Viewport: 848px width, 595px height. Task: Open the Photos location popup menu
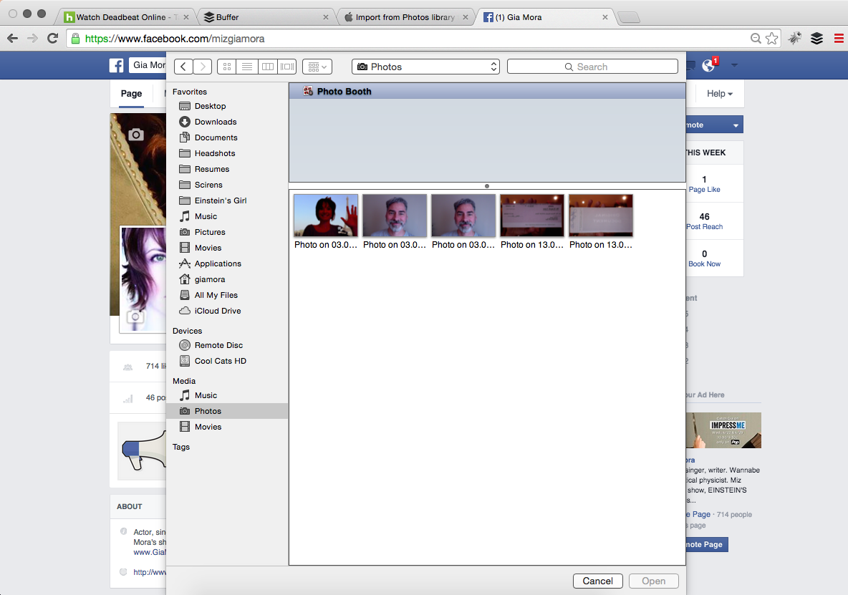click(x=425, y=67)
